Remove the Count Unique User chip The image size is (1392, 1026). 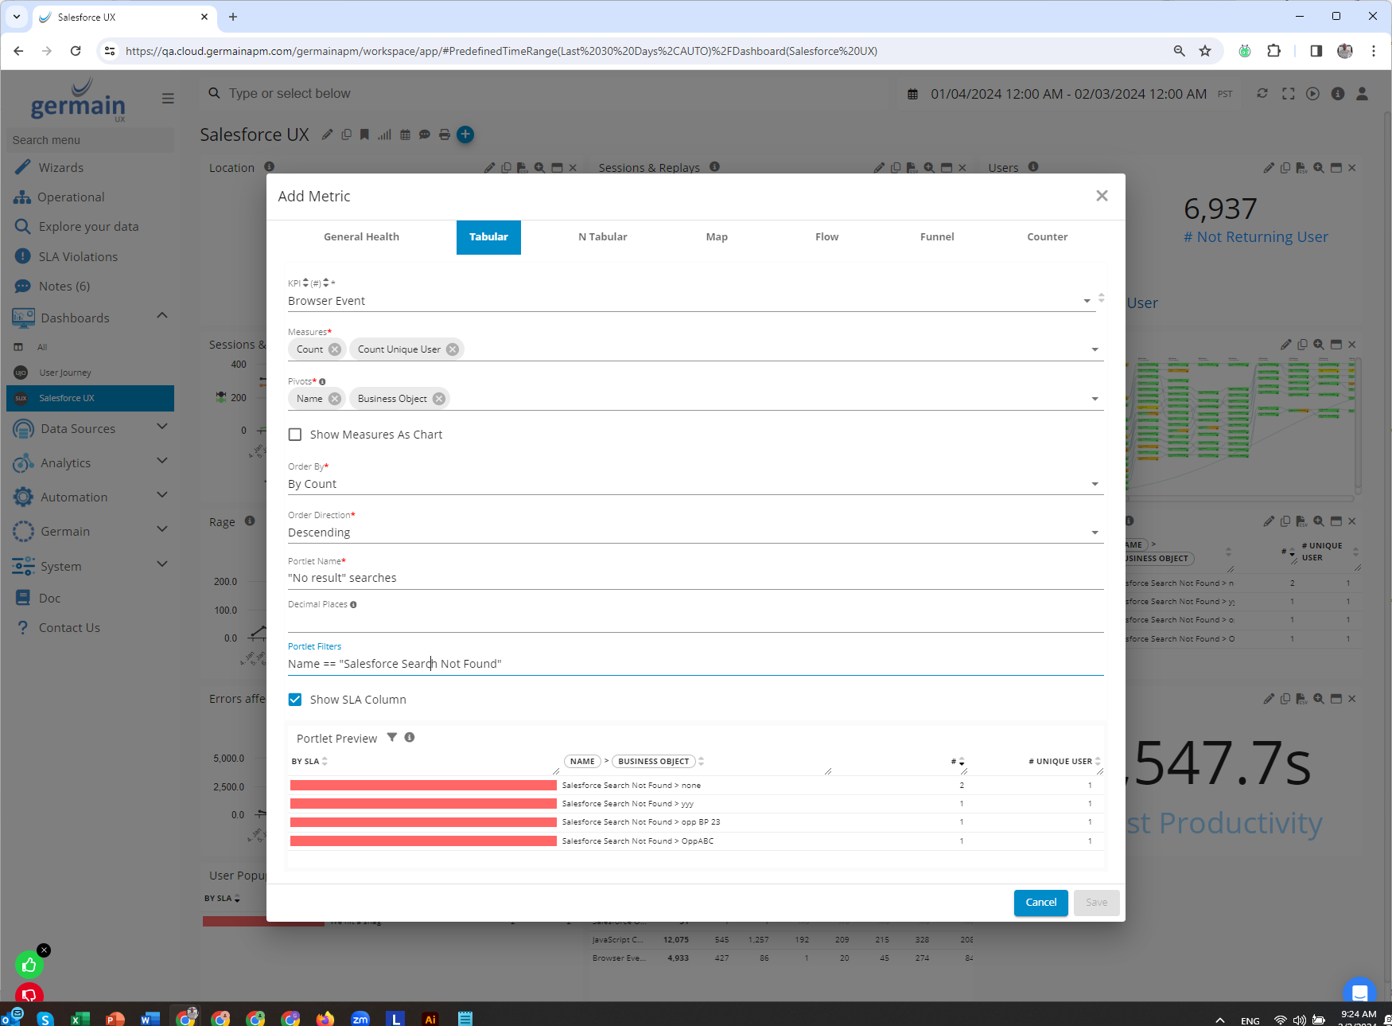(453, 349)
